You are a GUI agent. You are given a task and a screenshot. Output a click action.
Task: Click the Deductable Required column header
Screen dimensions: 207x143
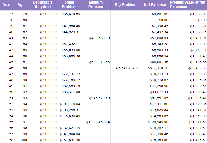coord(42,5)
